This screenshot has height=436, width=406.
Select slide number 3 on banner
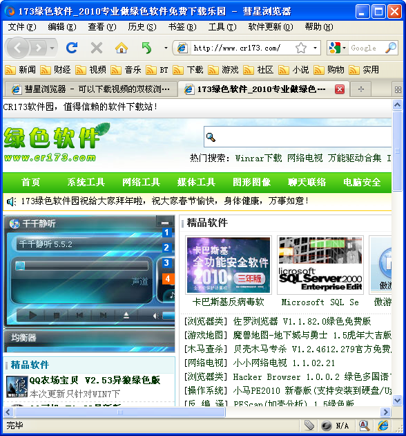(x=166, y=263)
